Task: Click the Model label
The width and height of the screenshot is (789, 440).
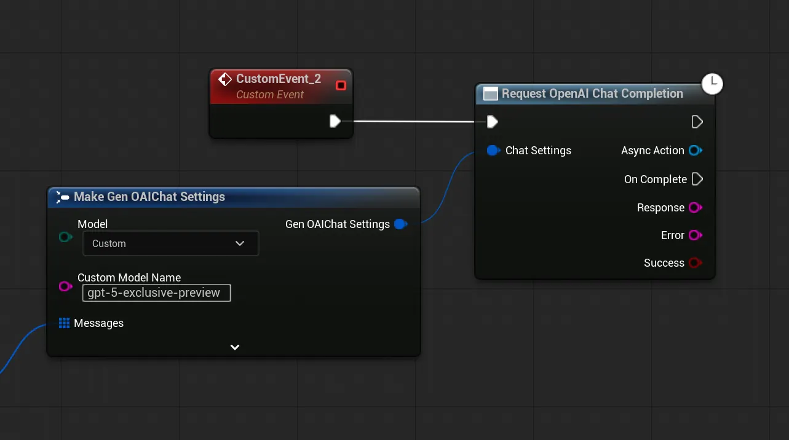Action: click(92, 224)
